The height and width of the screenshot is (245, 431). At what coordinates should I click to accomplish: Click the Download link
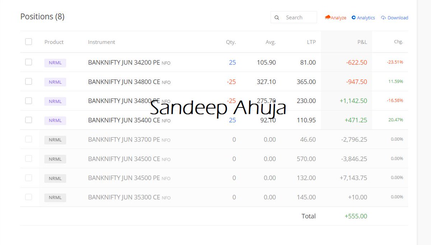coord(397,18)
